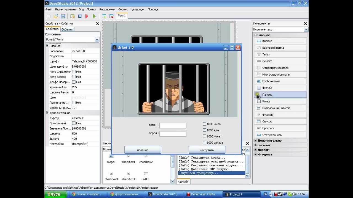Image resolution: width=353 pixels, height=198 pixels.
Task: Open the Редактировать menu
Action: point(65,9)
